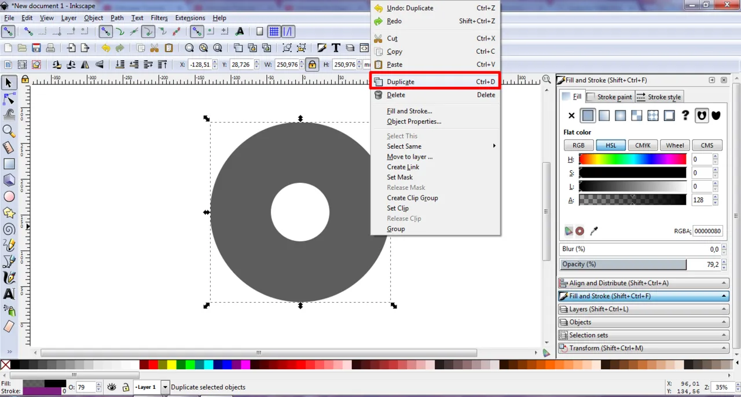Choose the Ellipse tool

point(9,197)
